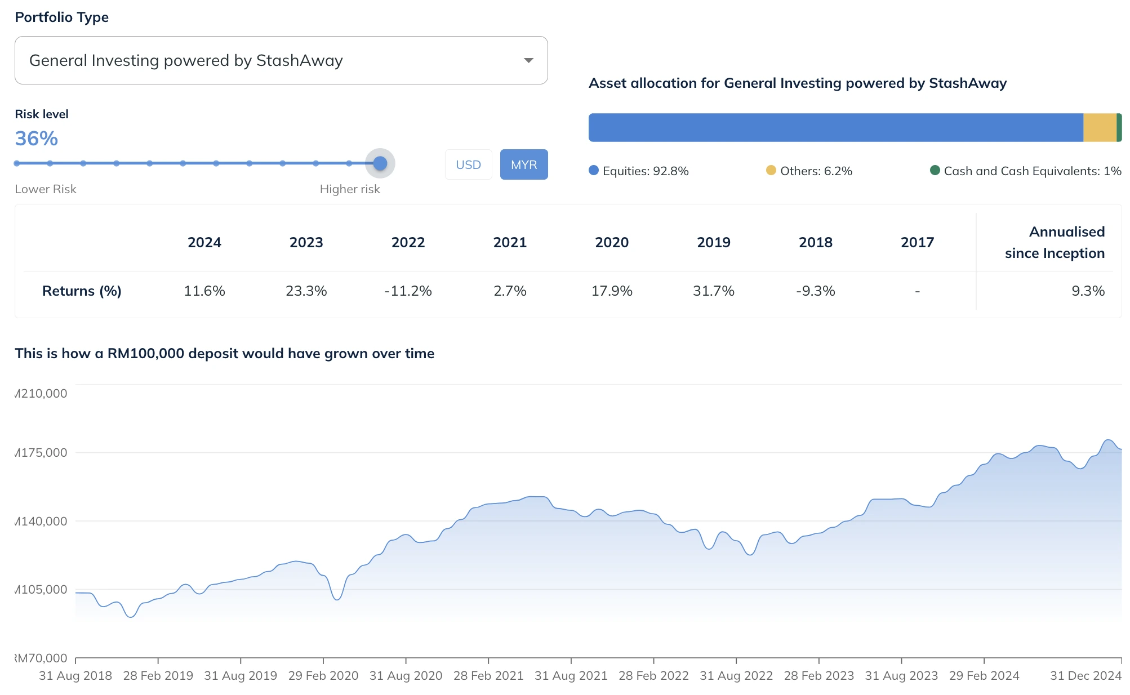This screenshot has width=1130, height=695.
Task: Click the 140,000 y-axis label
Action: (41, 521)
